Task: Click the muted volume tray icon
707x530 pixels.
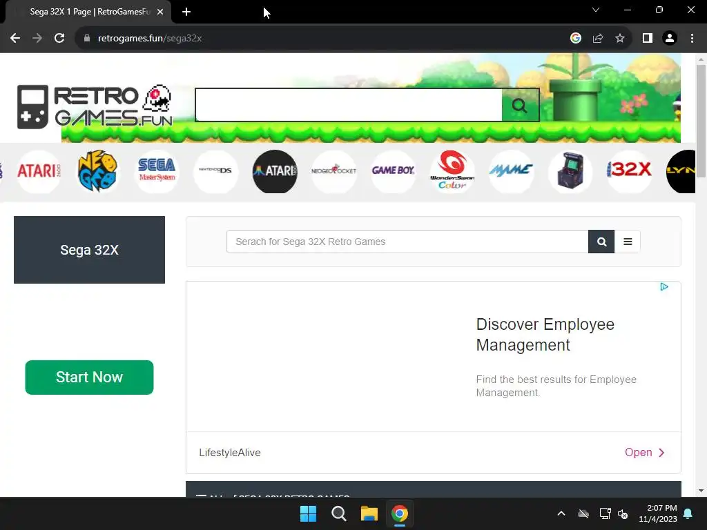Action: pos(623,513)
